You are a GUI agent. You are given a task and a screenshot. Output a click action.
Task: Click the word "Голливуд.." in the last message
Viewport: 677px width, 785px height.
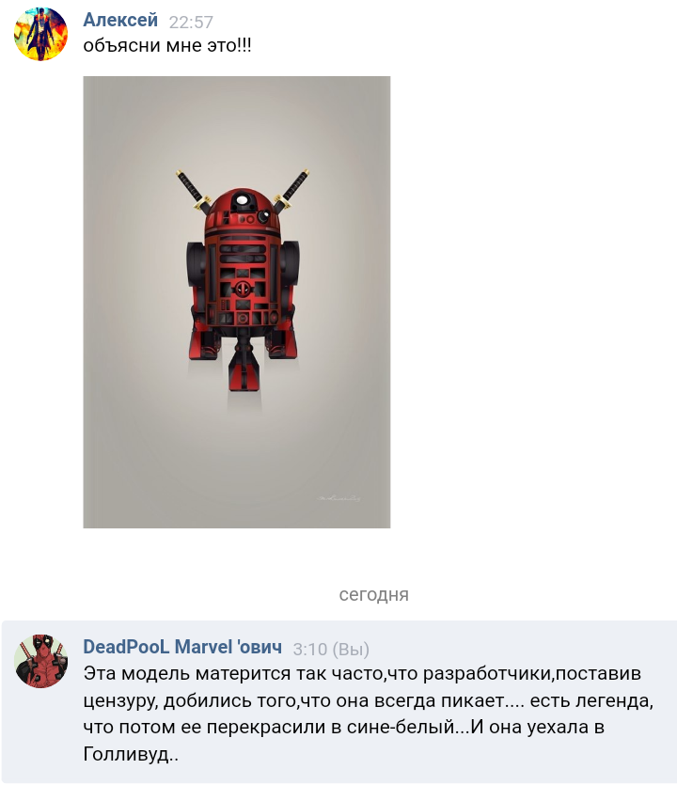131,754
